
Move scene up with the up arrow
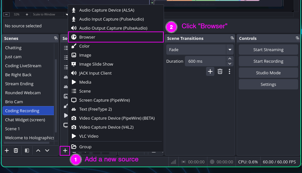[x=38, y=150]
